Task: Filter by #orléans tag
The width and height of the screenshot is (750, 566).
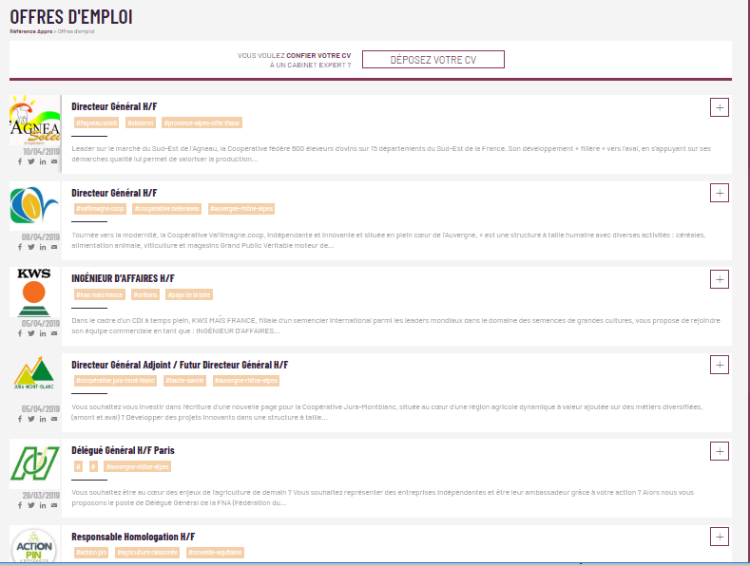Action: pos(145,295)
